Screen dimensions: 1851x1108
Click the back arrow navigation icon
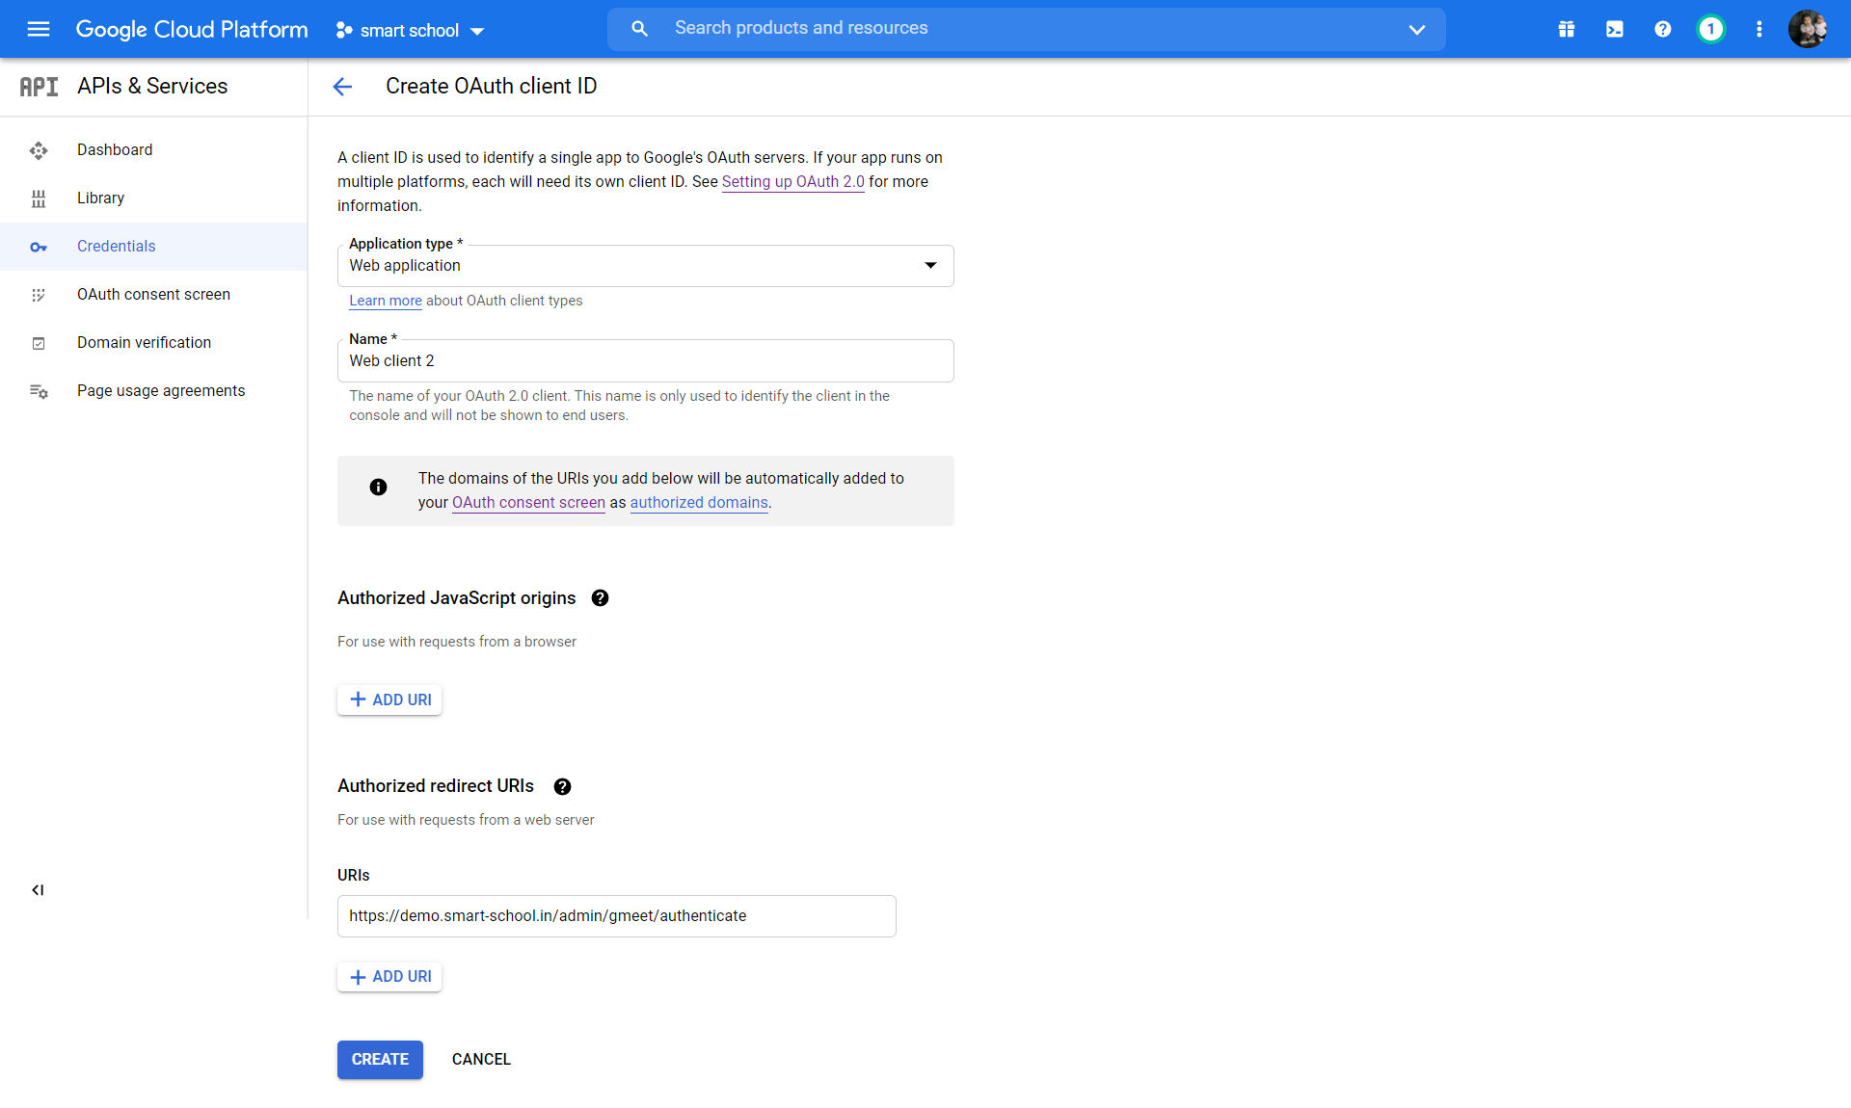coord(343,86)
